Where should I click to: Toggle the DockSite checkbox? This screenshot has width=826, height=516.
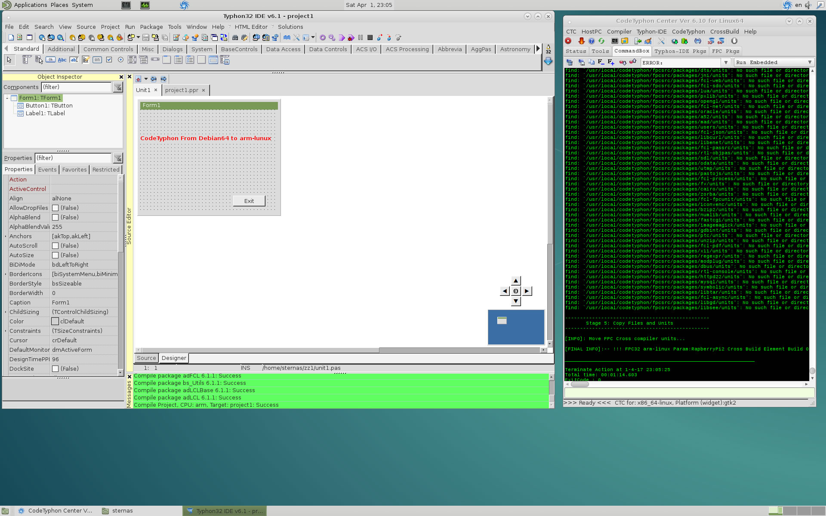pyautogui.click(x=55, y=369)
